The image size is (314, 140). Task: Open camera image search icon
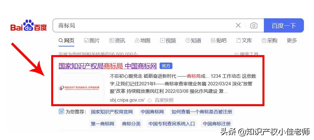[254, 25]
